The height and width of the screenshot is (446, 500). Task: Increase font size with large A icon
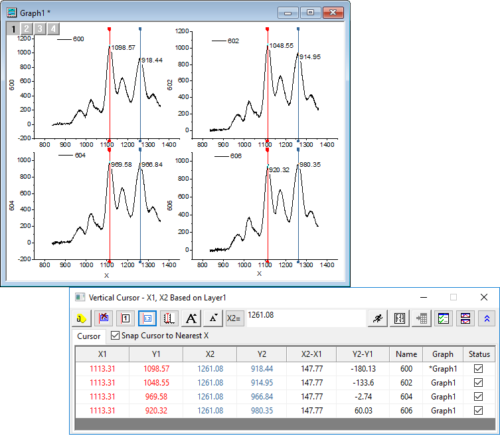(x=191, y=318)
